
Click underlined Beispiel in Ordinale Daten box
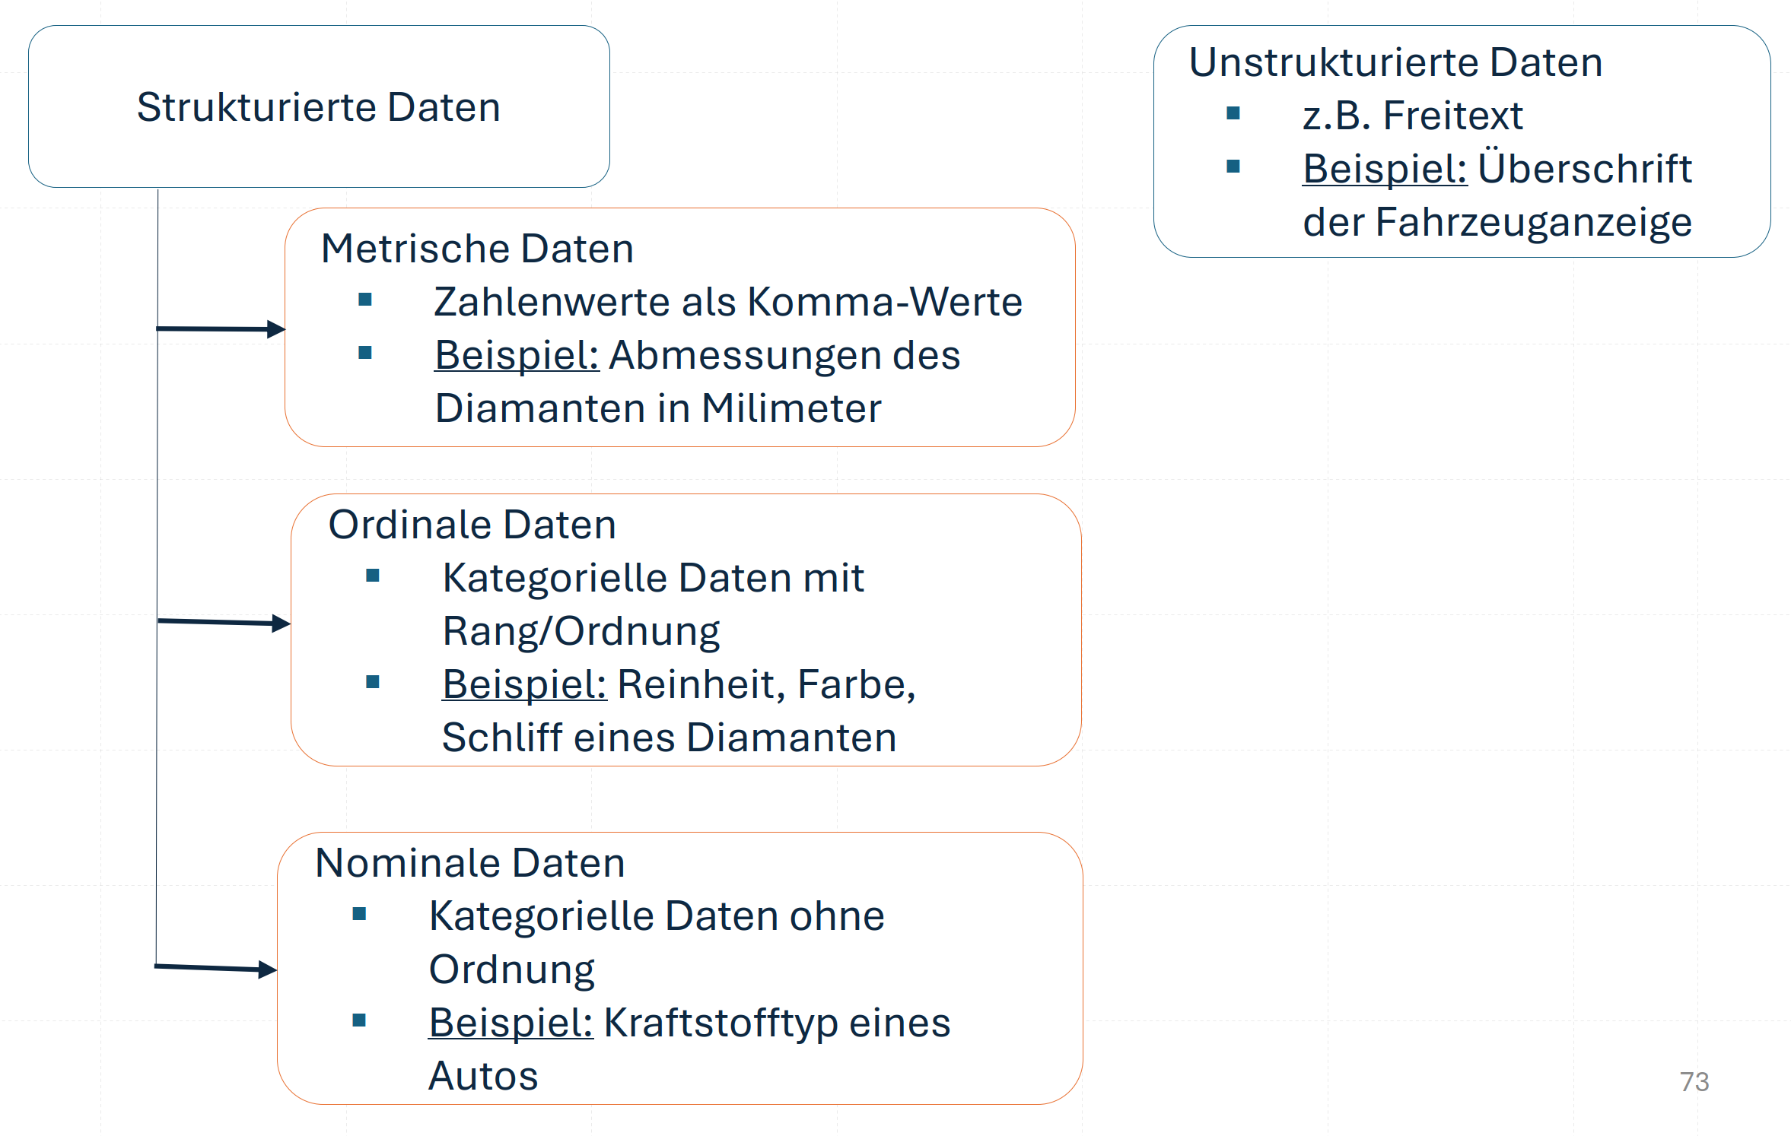click(524, 685)
